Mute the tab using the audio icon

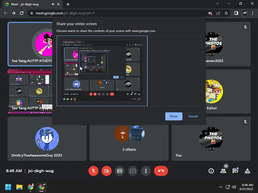(53, 4)
